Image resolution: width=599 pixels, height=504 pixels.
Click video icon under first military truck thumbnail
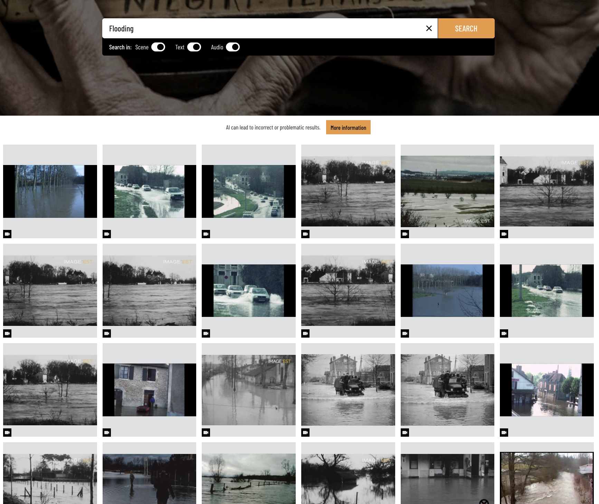tap(305, 433)
